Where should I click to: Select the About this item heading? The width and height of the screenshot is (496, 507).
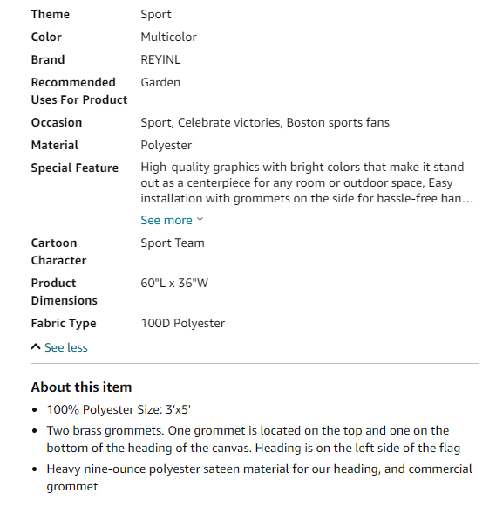[x=81, y=387]
